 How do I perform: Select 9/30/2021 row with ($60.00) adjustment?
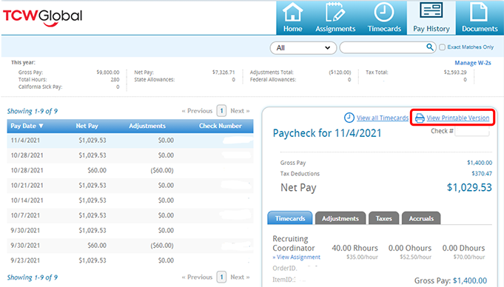pos(130,246)
